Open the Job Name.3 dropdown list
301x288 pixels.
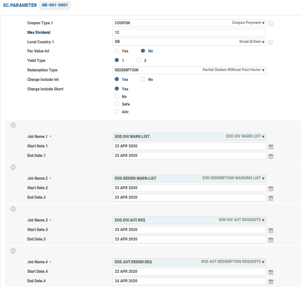point(263,220)
